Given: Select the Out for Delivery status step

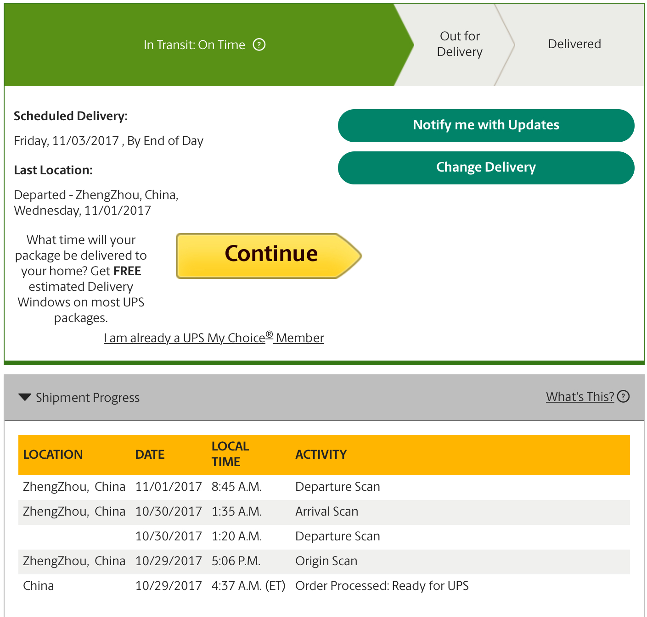Looking at the screenshot, I should 460,44.
